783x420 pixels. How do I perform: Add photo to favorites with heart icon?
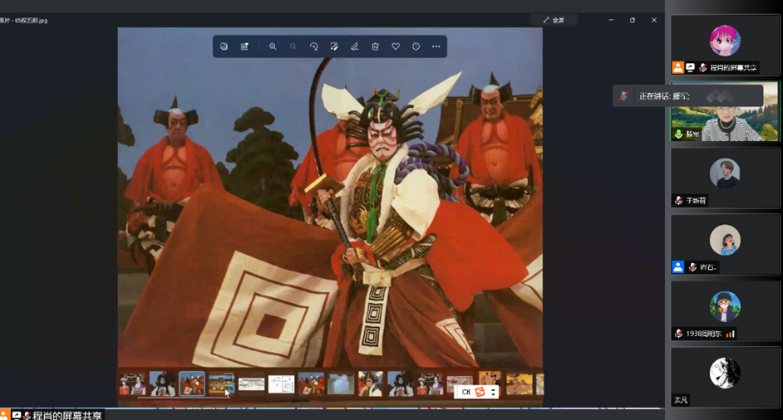396,46
